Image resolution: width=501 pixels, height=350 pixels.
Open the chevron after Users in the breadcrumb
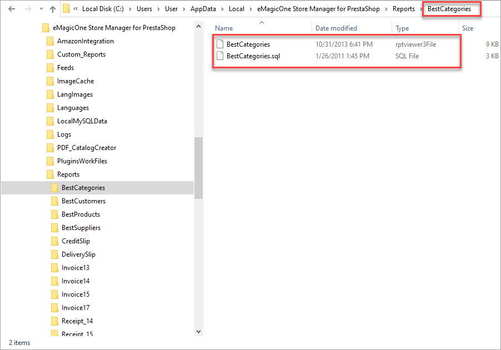(x=158, y=9)
